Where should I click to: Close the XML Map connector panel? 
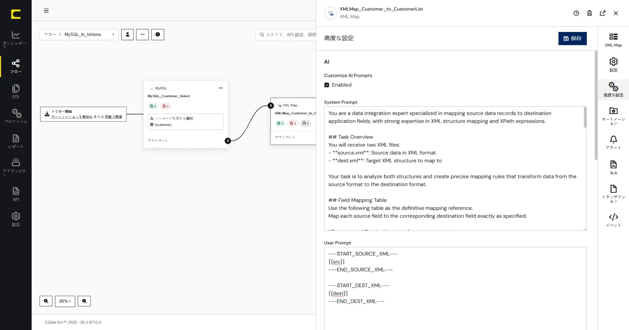616,13
